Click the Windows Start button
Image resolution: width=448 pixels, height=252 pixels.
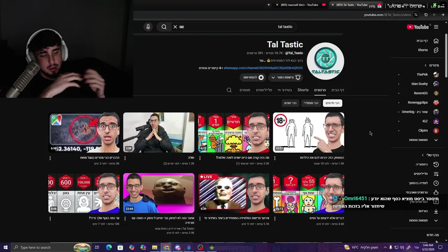click(x=5, y=247)
